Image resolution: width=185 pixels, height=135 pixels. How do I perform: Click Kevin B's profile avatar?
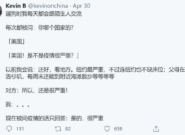tap(1, 11)
